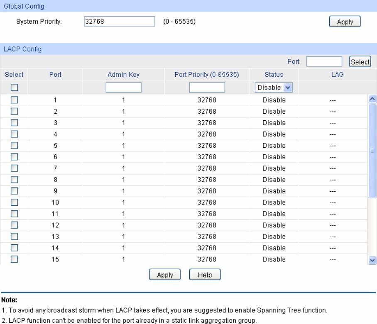377x324 pixels.
Task: Open the Help button
Action: click(205, 275)
